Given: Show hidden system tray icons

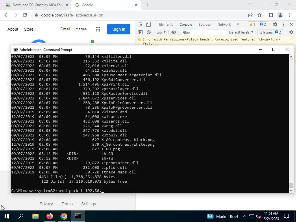Looking at the screenshot, I should click(x=245, y=216).
